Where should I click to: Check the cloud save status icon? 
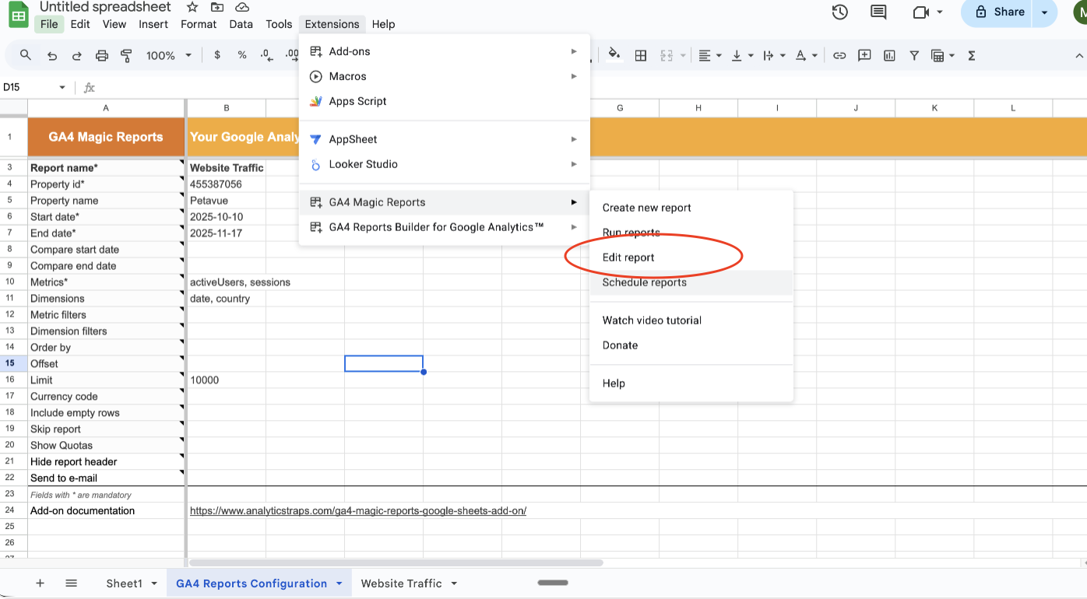point(242,7)
